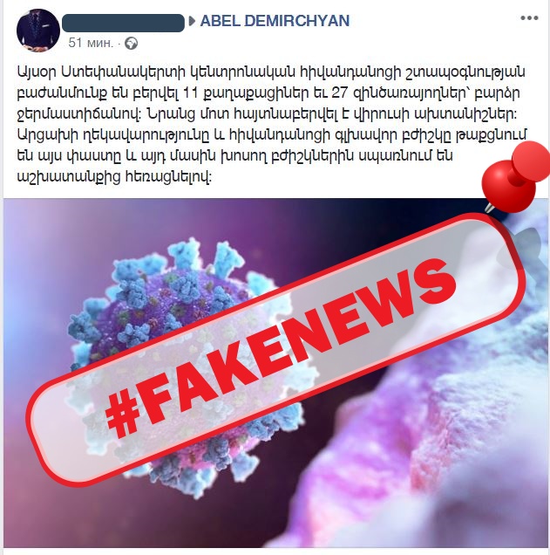Click the first line of the post text

tap(271, 72)
